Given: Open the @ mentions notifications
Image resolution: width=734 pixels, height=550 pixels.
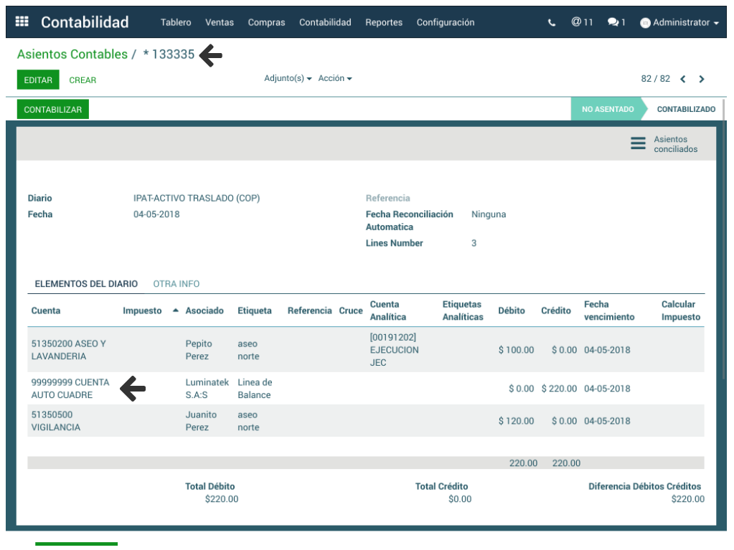Looking at the screenshot, I should point(582,22).
